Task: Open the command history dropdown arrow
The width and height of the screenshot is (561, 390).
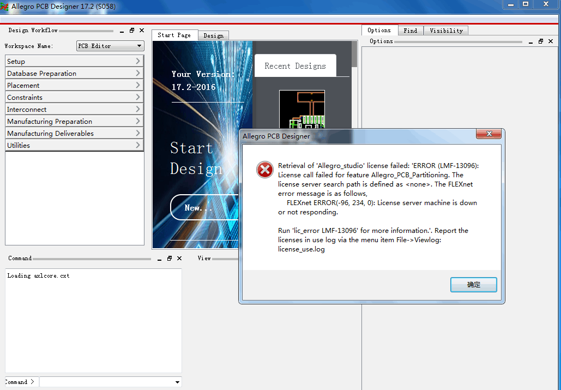Action: (178, 382)
